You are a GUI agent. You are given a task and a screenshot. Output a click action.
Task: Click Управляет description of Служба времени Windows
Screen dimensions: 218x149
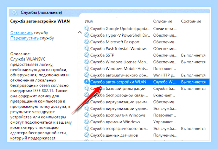tap(165, 122)
